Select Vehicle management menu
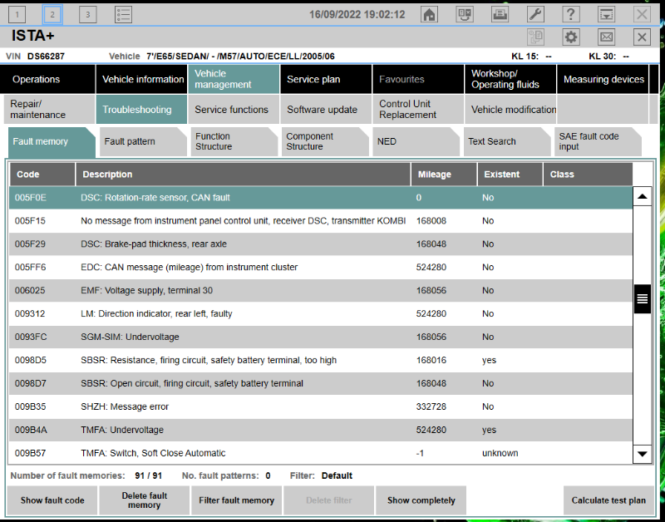This screenshot has width=665, height=522. point(234,79)
